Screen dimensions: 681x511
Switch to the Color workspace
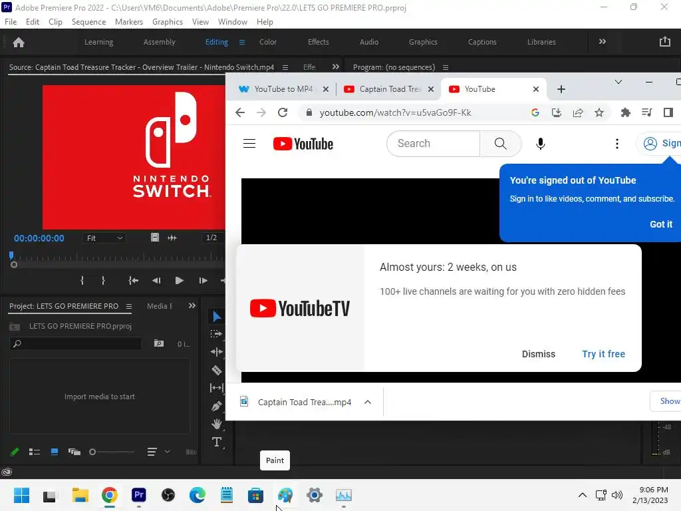267,42
